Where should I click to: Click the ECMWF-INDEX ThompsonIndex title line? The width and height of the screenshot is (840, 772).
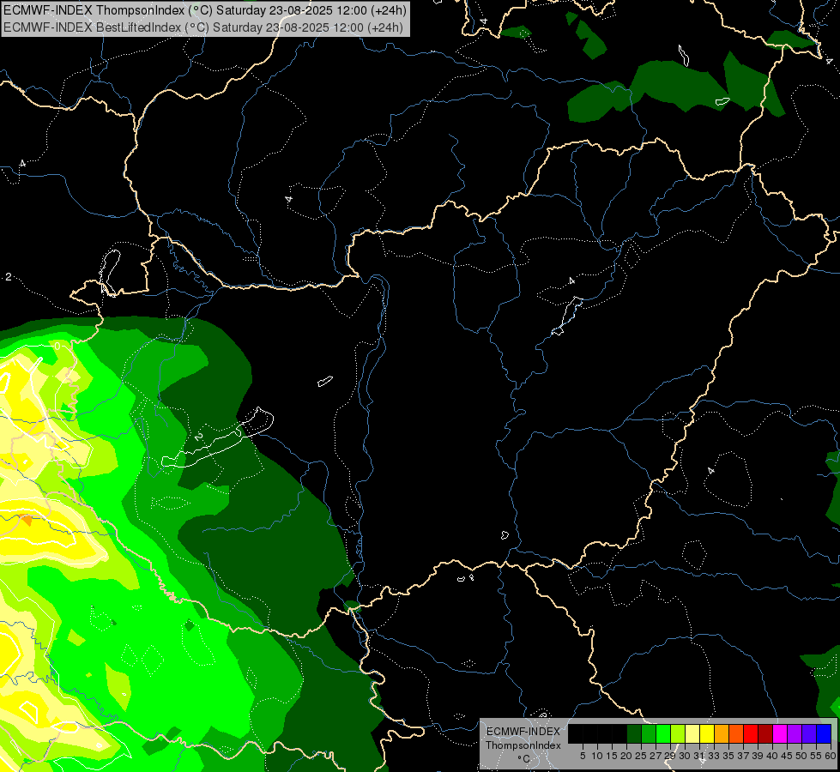coord(205,10)
